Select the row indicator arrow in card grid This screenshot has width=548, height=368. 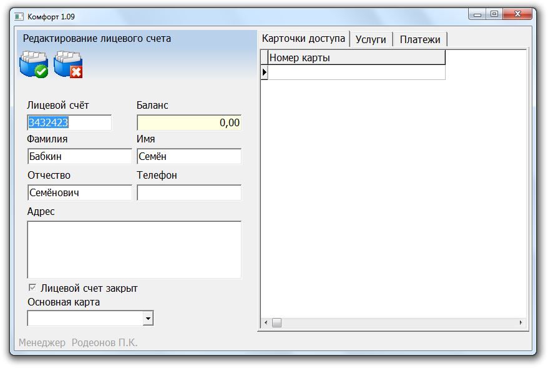[x=264, y=72]
